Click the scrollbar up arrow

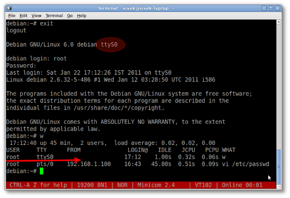[x=278, y=22]
